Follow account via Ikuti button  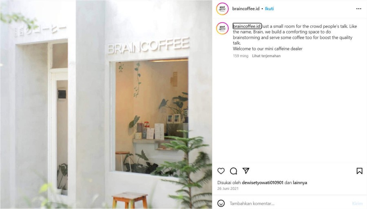click(x=269, y=9)
